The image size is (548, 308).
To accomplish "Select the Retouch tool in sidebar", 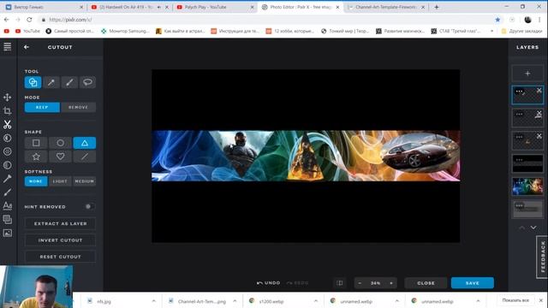I will [8, 179].
